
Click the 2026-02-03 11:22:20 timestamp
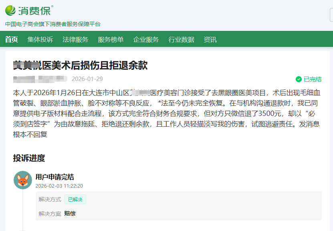(x=59, y=186)
